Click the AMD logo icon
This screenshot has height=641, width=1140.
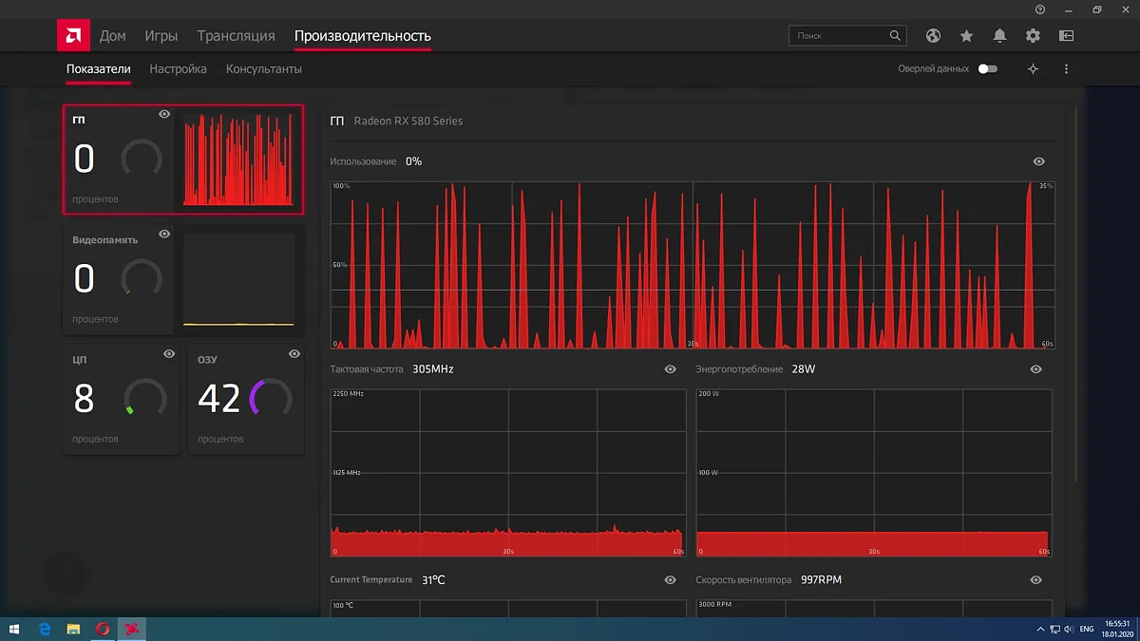coord(72,36)
